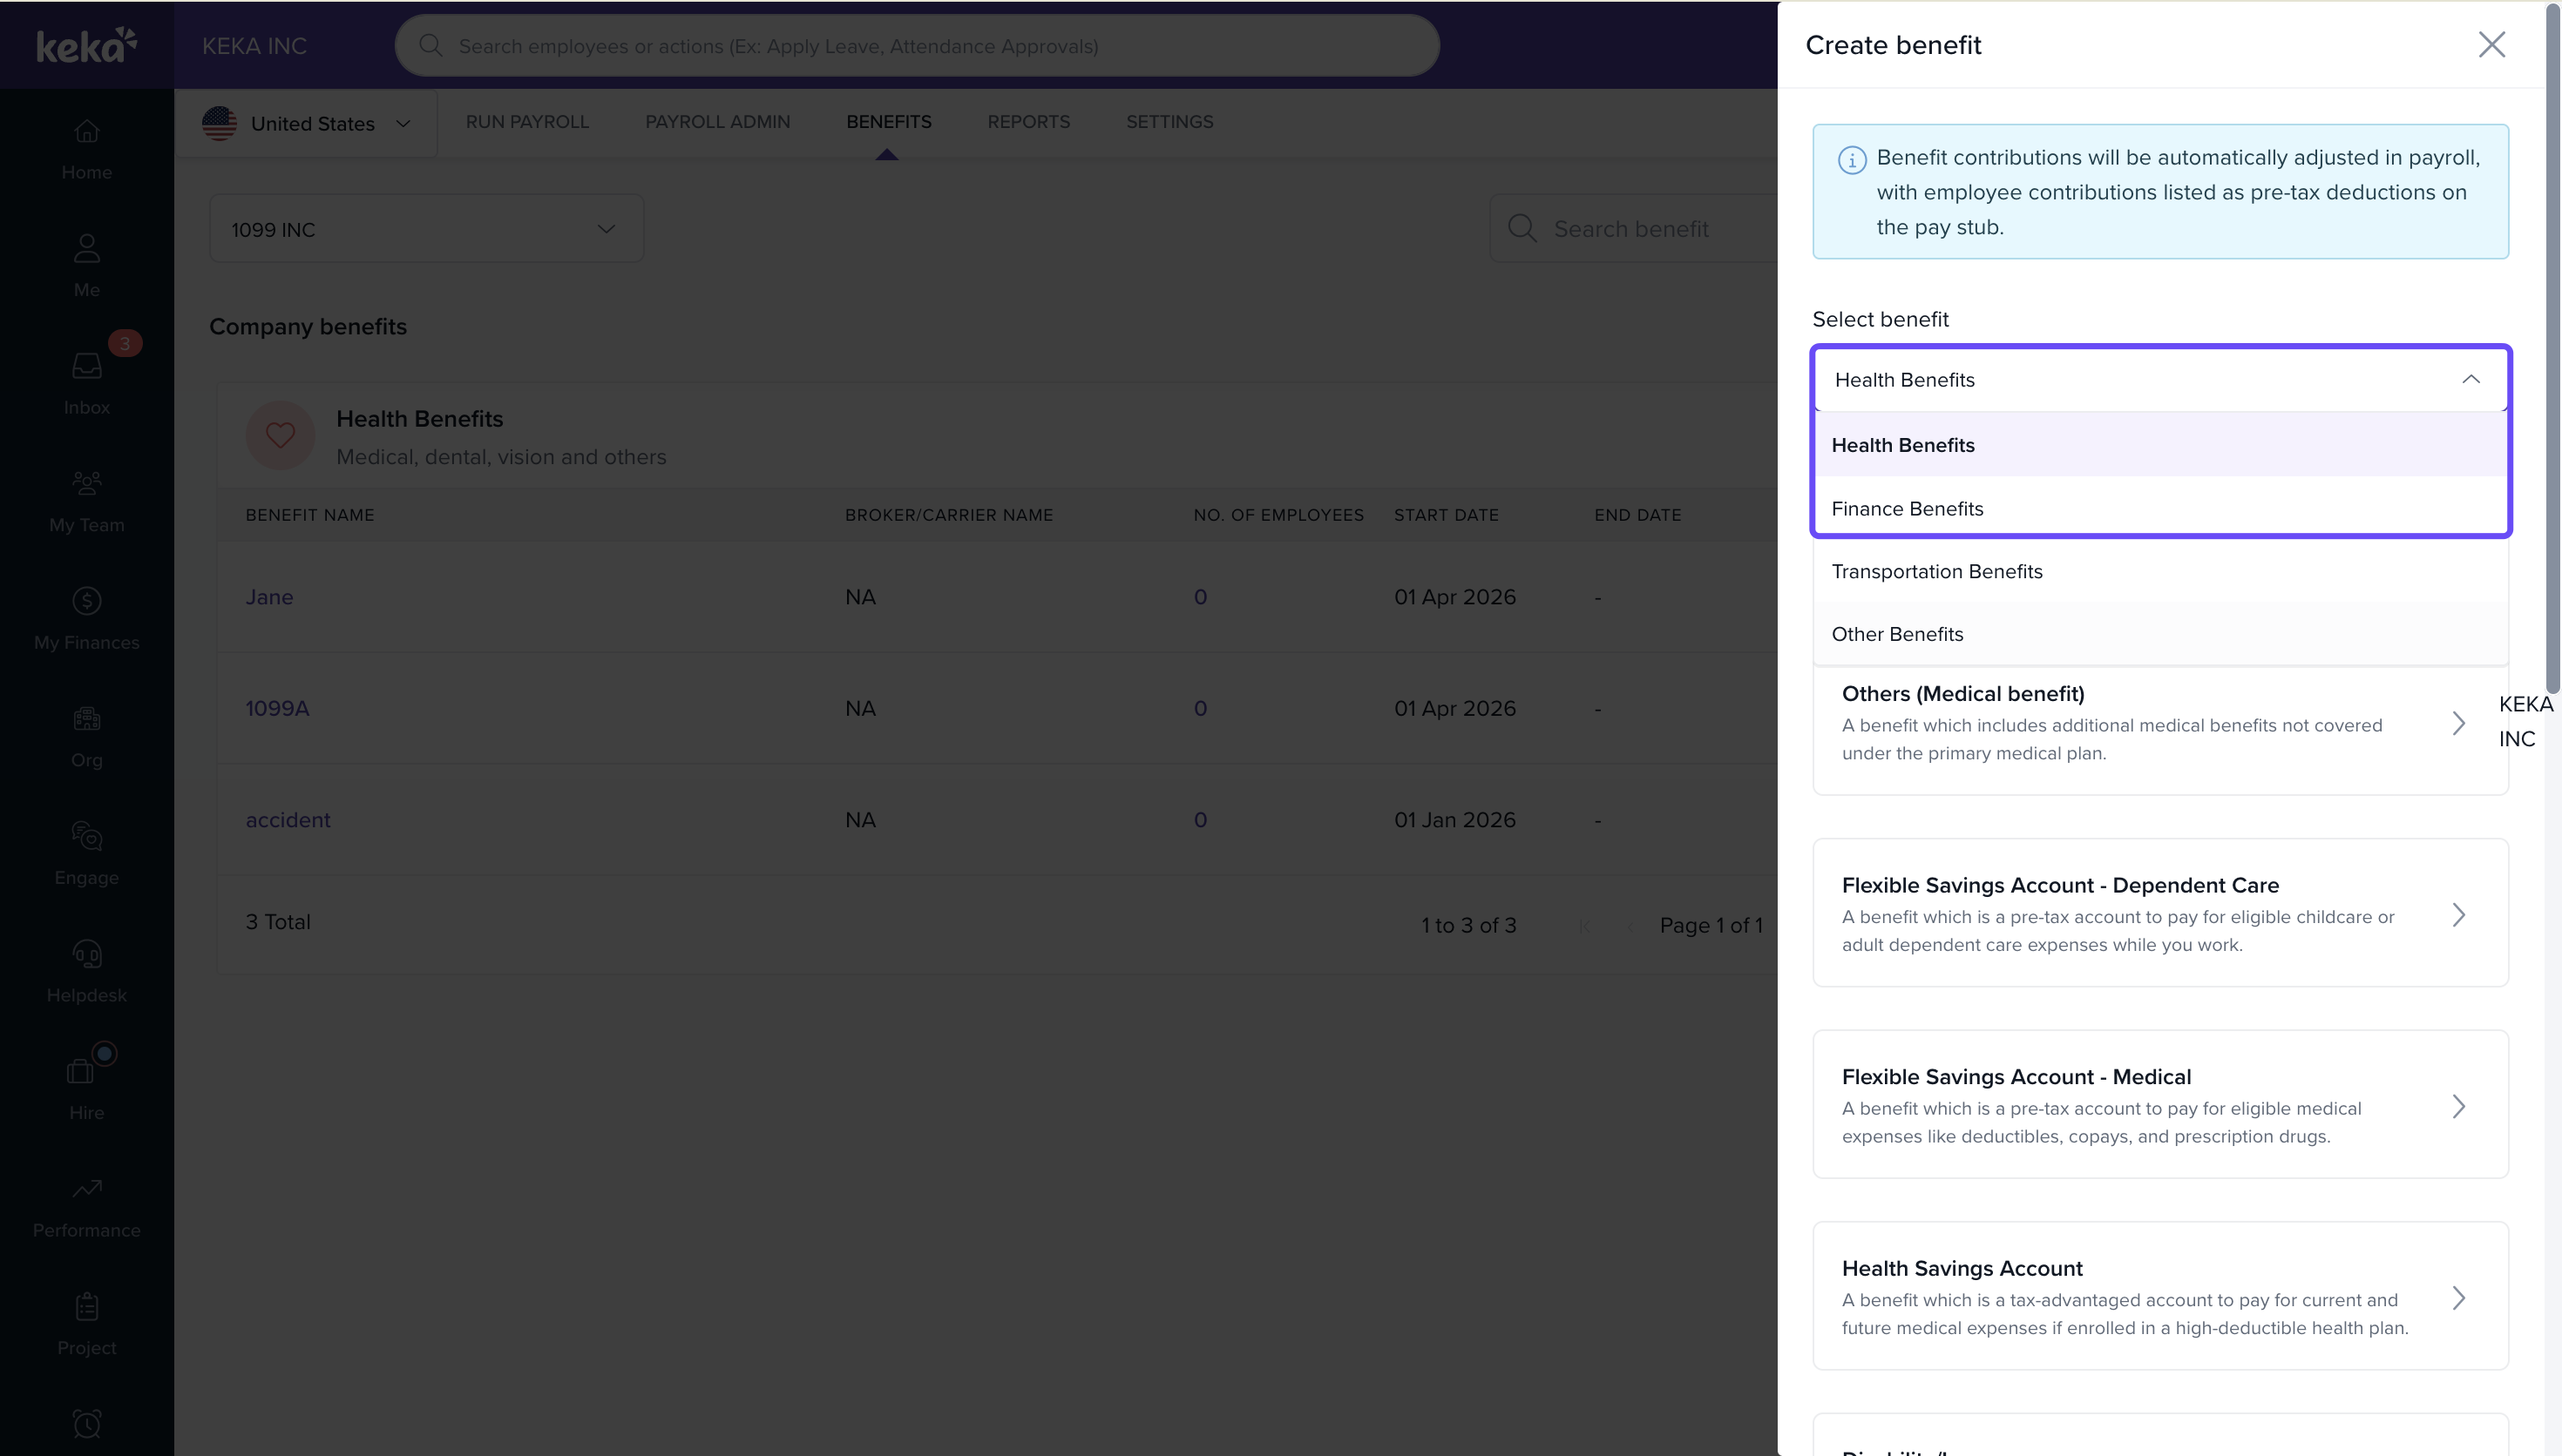The height and width of the screenshot is (1456, 2562).
Task: Click the employee search bar
Action: [x=915, y=46]
